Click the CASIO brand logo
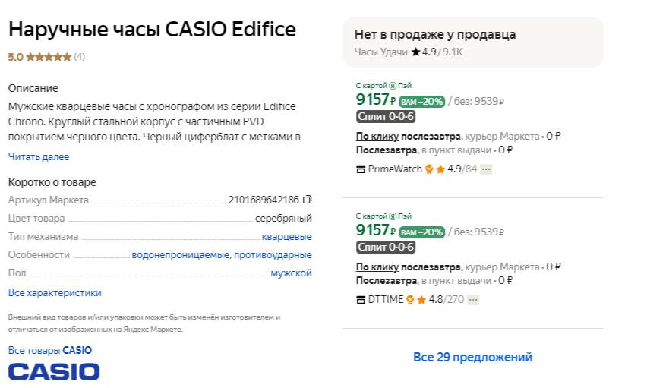The width and height of the screenshot is (647, 388). coord(54,371)
